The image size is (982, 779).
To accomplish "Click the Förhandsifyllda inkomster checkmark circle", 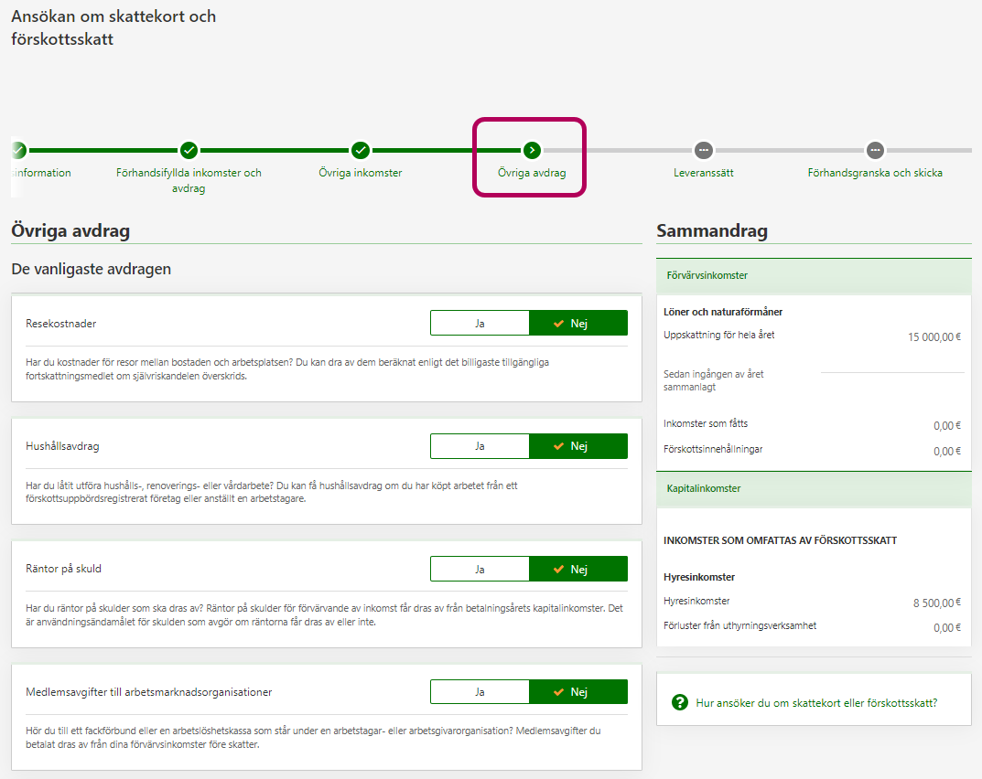I will tap(189, 150).
